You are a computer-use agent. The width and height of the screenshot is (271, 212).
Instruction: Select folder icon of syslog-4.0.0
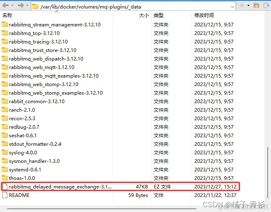point(5,152)
